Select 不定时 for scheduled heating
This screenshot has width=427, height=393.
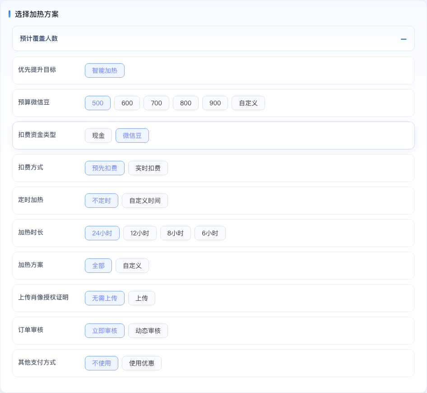tap(102, 201)
